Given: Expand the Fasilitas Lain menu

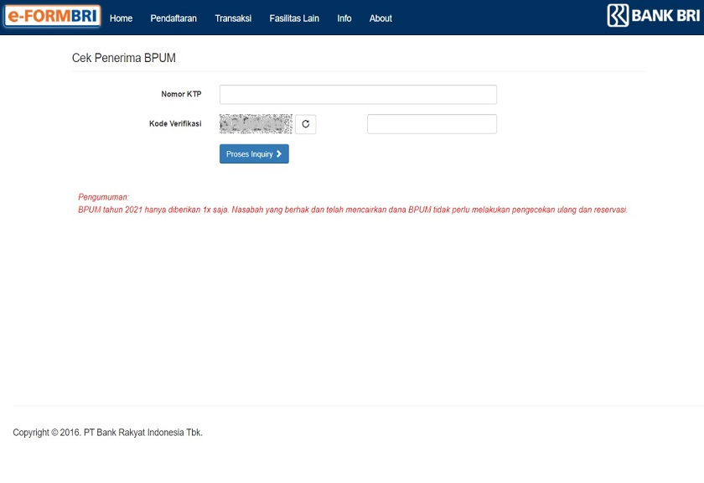Looking at the screenshot, I should point(294,18).
